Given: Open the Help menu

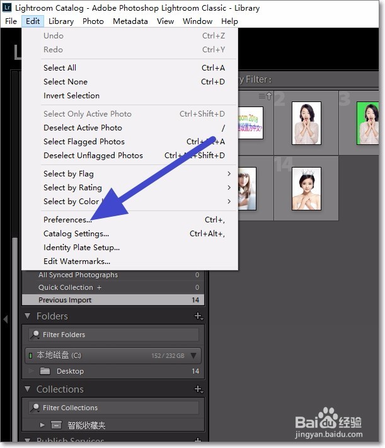Looking at the screenshot, I should [229, 21].
